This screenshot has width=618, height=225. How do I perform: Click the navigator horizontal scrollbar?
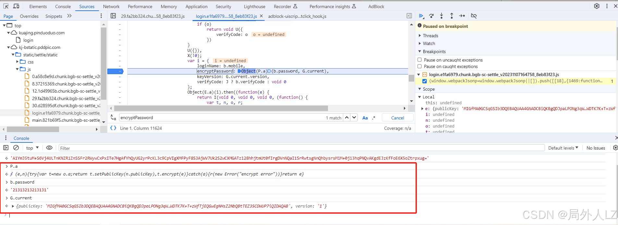(33, 129)
